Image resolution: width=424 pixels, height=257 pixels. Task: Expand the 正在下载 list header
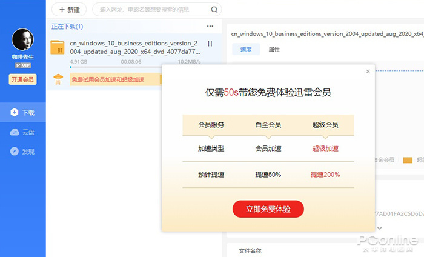pyautogui.click(x=67, y=27)
